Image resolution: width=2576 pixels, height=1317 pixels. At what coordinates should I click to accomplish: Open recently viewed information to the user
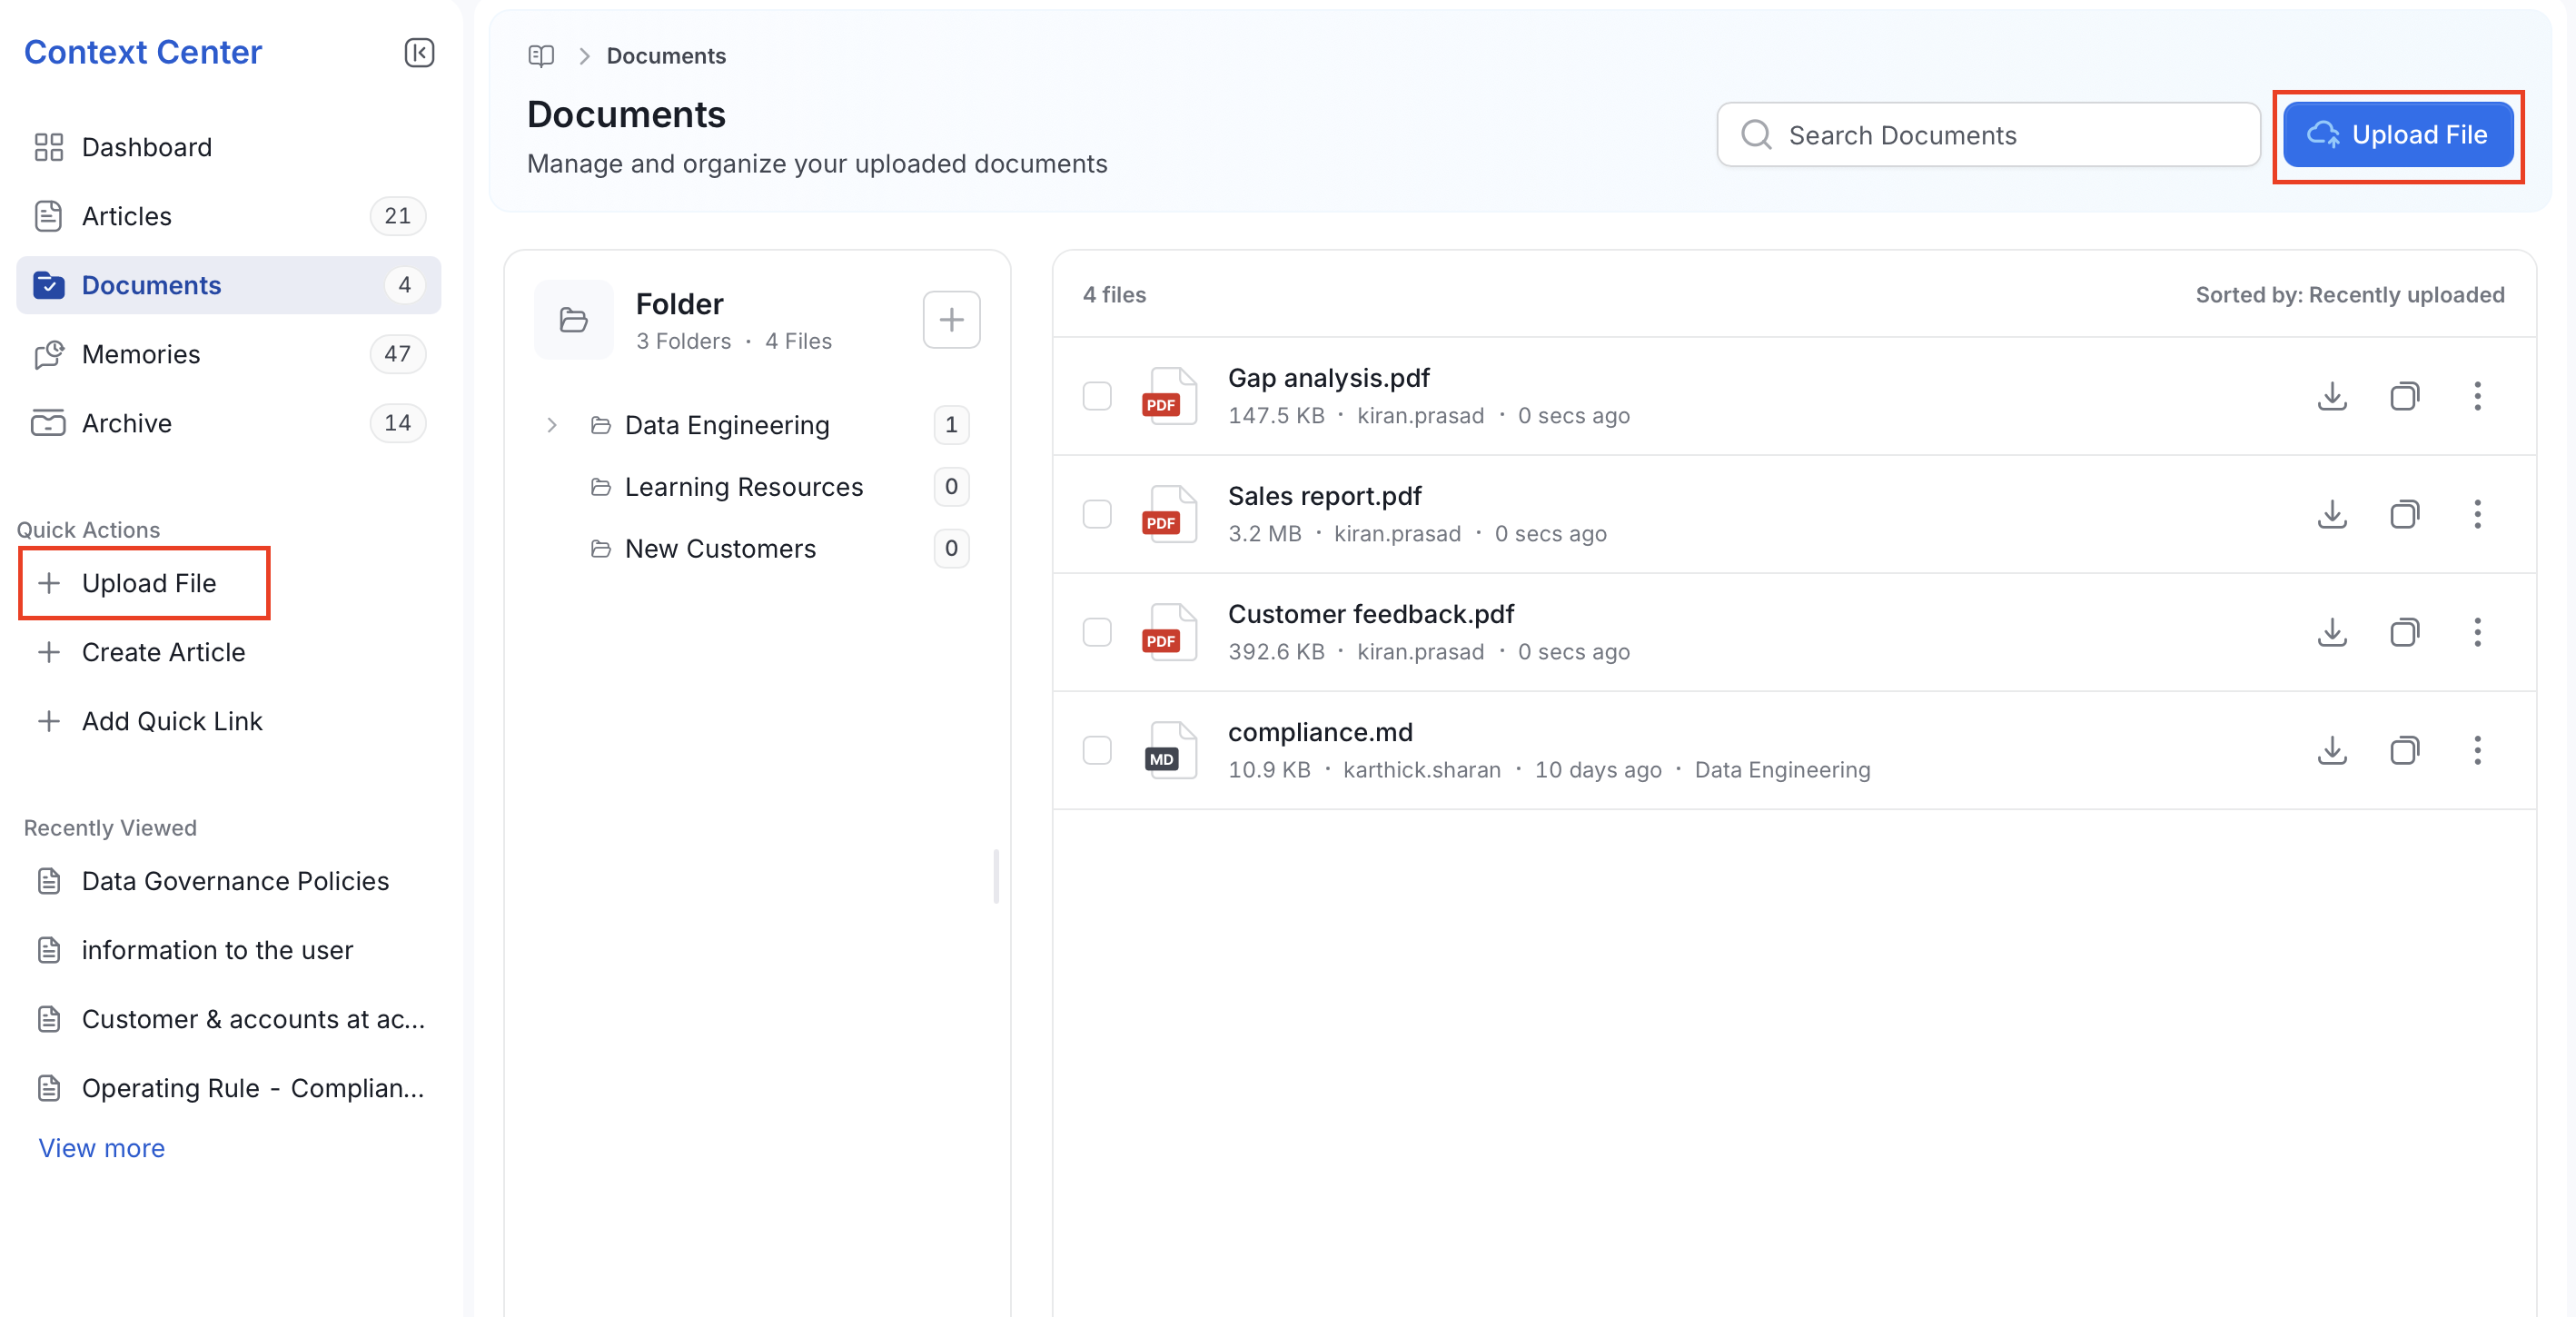196,950
